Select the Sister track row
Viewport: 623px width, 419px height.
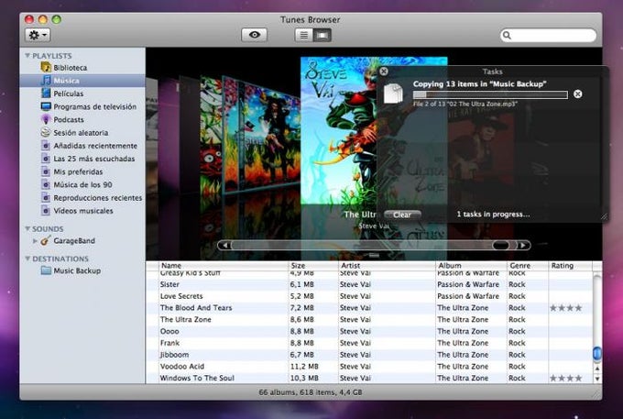(369, 284)
